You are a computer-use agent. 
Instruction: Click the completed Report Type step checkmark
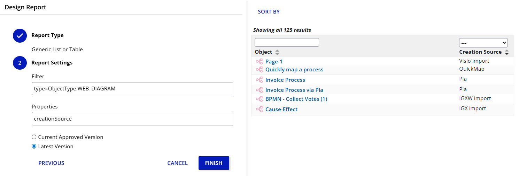coord(20,36)
